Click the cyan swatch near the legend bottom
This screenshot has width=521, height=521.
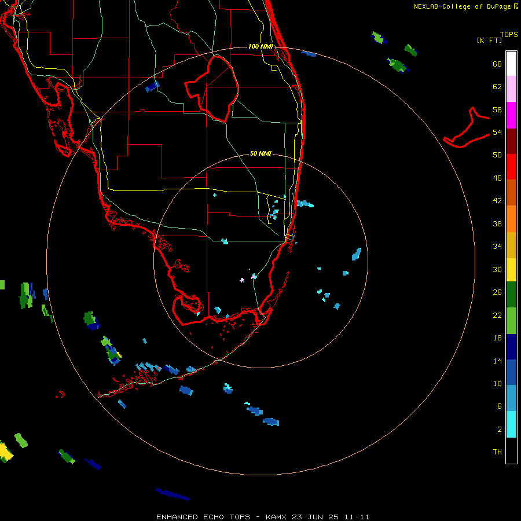(x=511, y=424)
